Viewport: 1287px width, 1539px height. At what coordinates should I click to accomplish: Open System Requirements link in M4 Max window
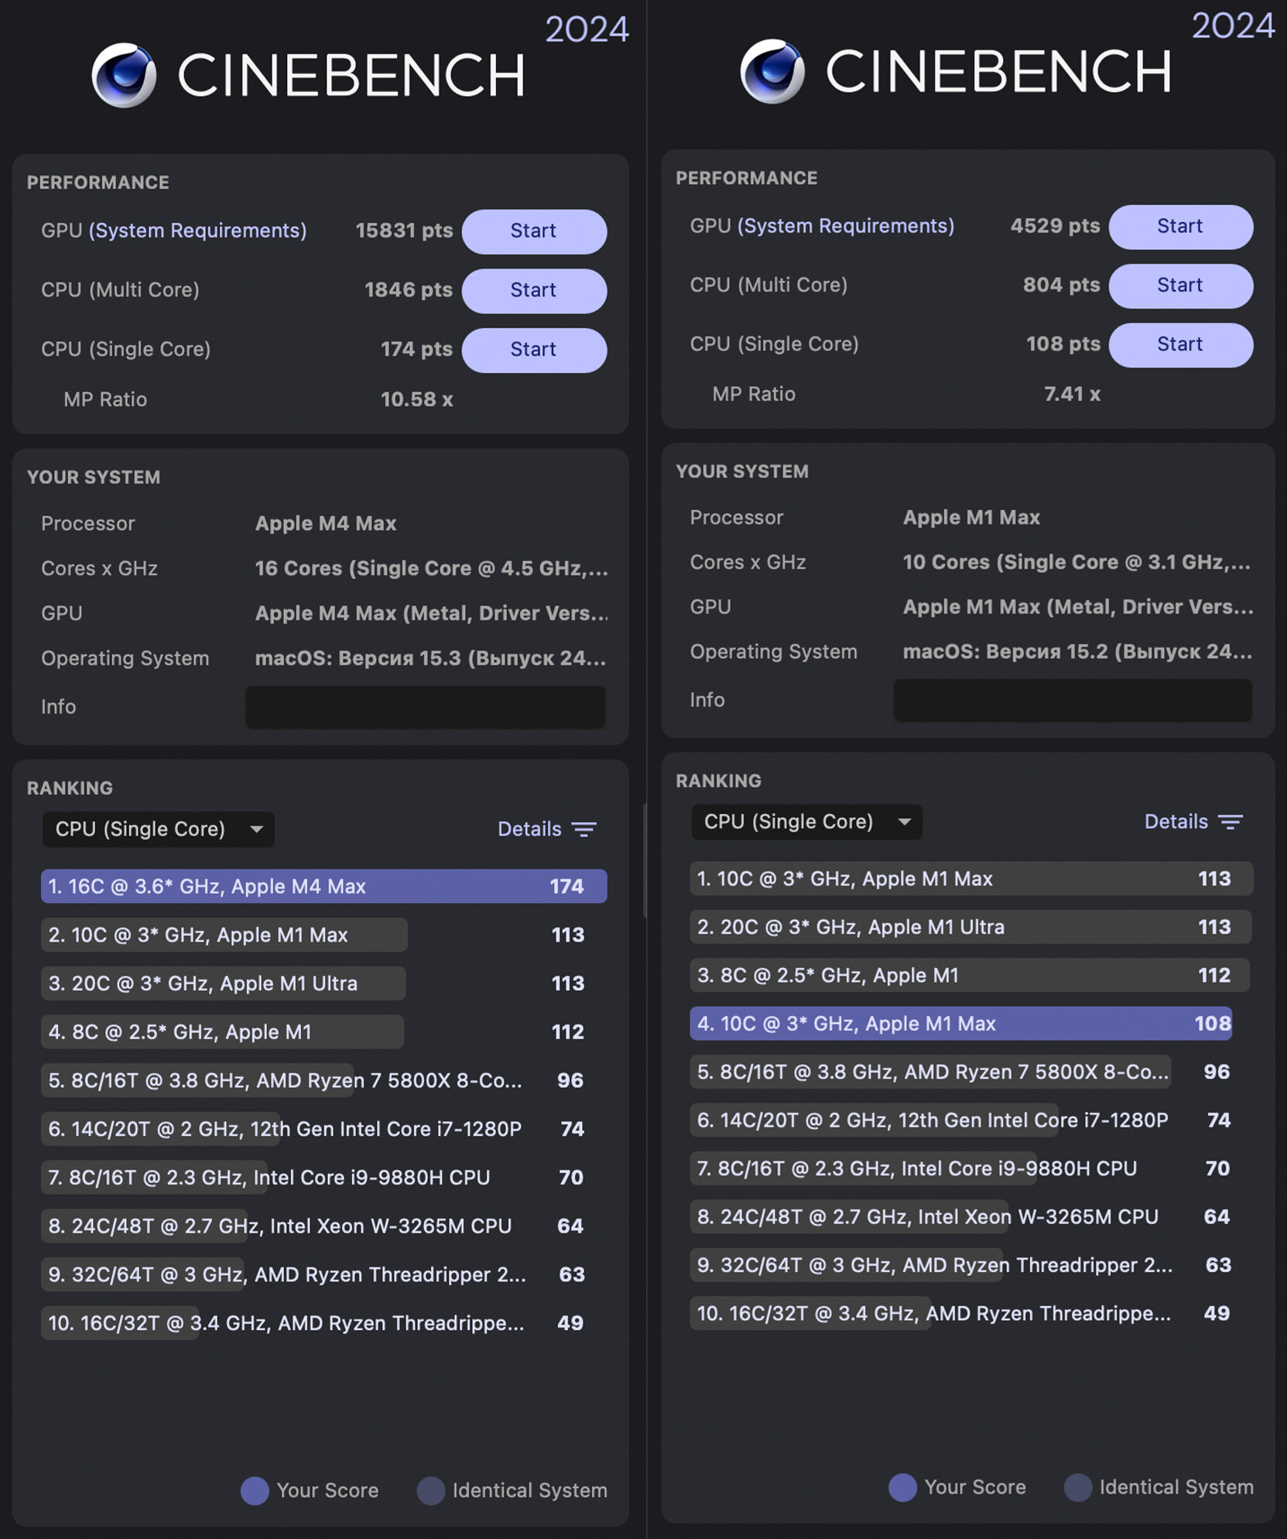coord(198,231)
